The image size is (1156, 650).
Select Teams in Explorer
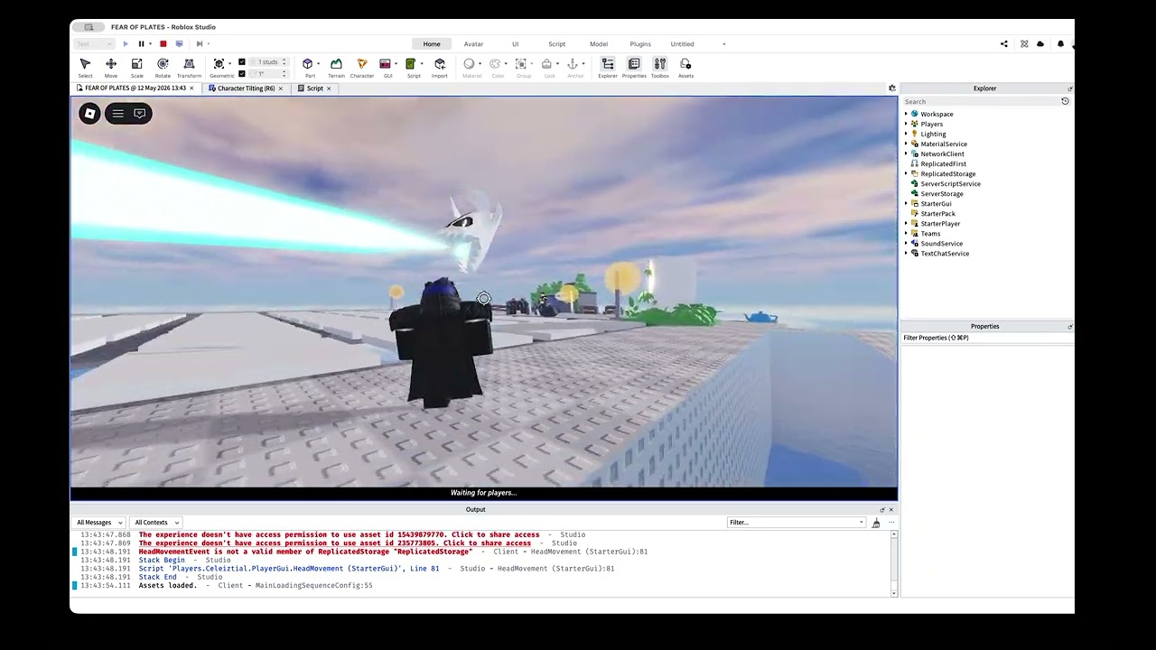[x=930, y=233]
